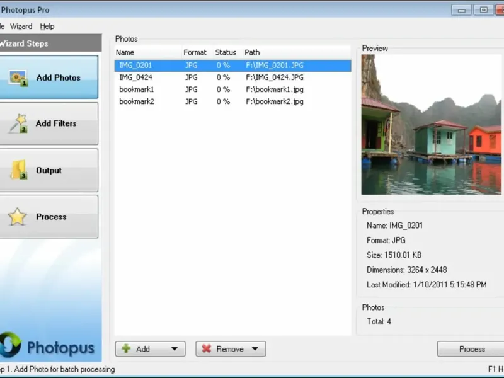Select the IMG_0424 row in photo list
This screenshot has height=378, width=504.
pyautogui.click(x=232, y=77)
